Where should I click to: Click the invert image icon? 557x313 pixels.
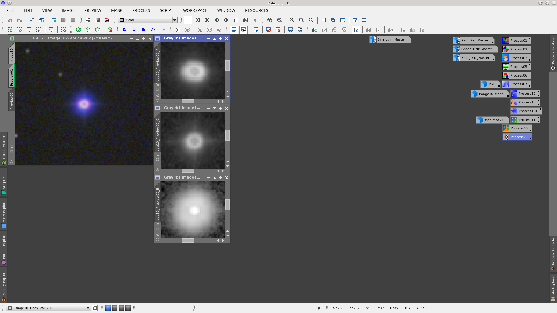88,20
